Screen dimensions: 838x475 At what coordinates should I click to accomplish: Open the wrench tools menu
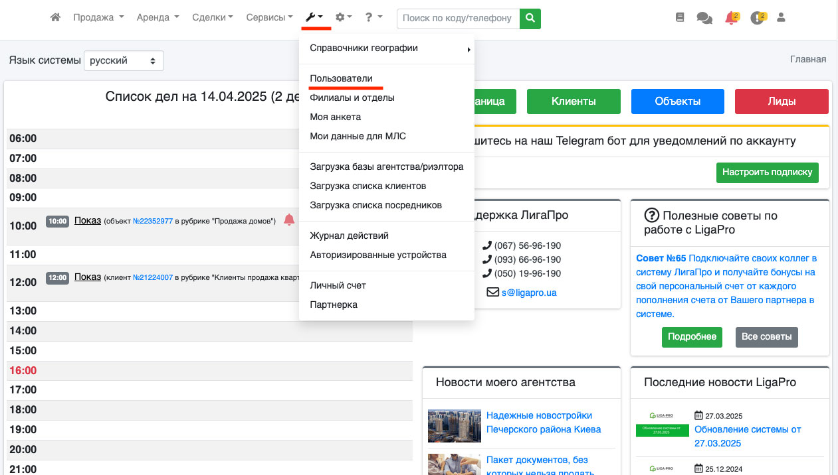coord(314,18)
